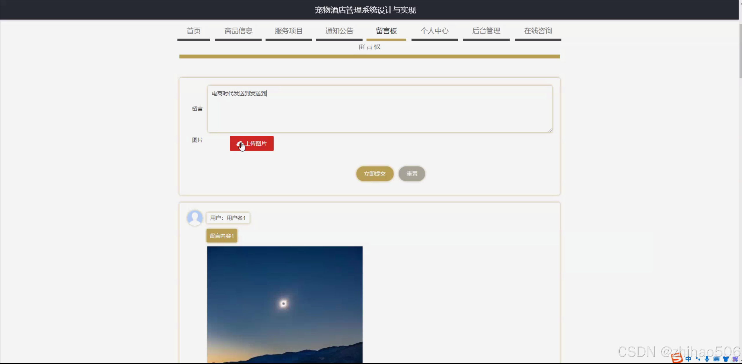742x364 pixels.
Task: Open the Sogou soft keyboard icon
Action: (716, 359)
